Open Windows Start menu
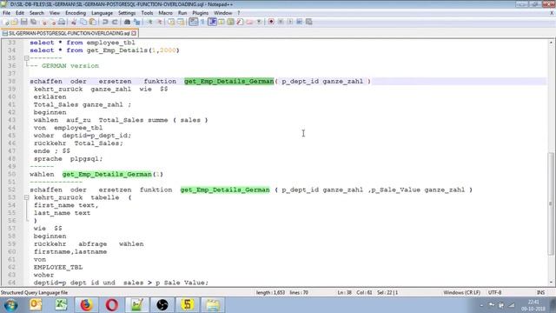The width and height of the screenshot is (556, 313). click(10, 305)
